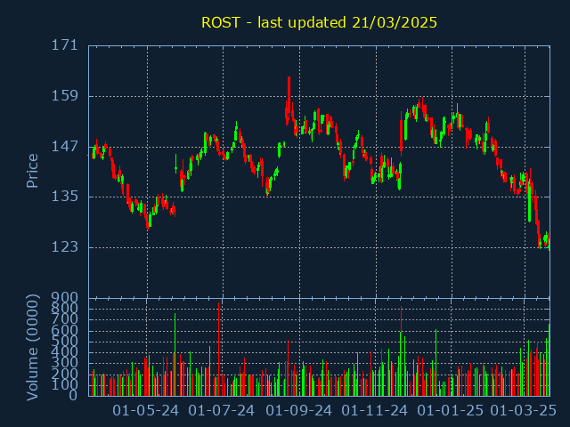Click the price axis label 159
The image size is (570, 427).
(65, 96)
